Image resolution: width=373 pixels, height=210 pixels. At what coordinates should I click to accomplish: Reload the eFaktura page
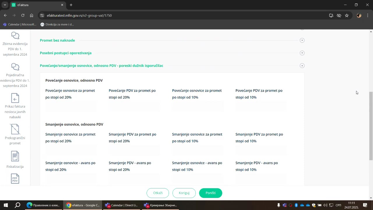tap(23, 15)
